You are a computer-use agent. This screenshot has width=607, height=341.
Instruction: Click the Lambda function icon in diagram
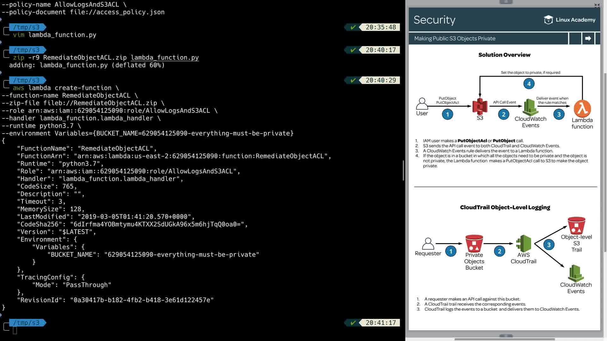[x=582, y=108]
